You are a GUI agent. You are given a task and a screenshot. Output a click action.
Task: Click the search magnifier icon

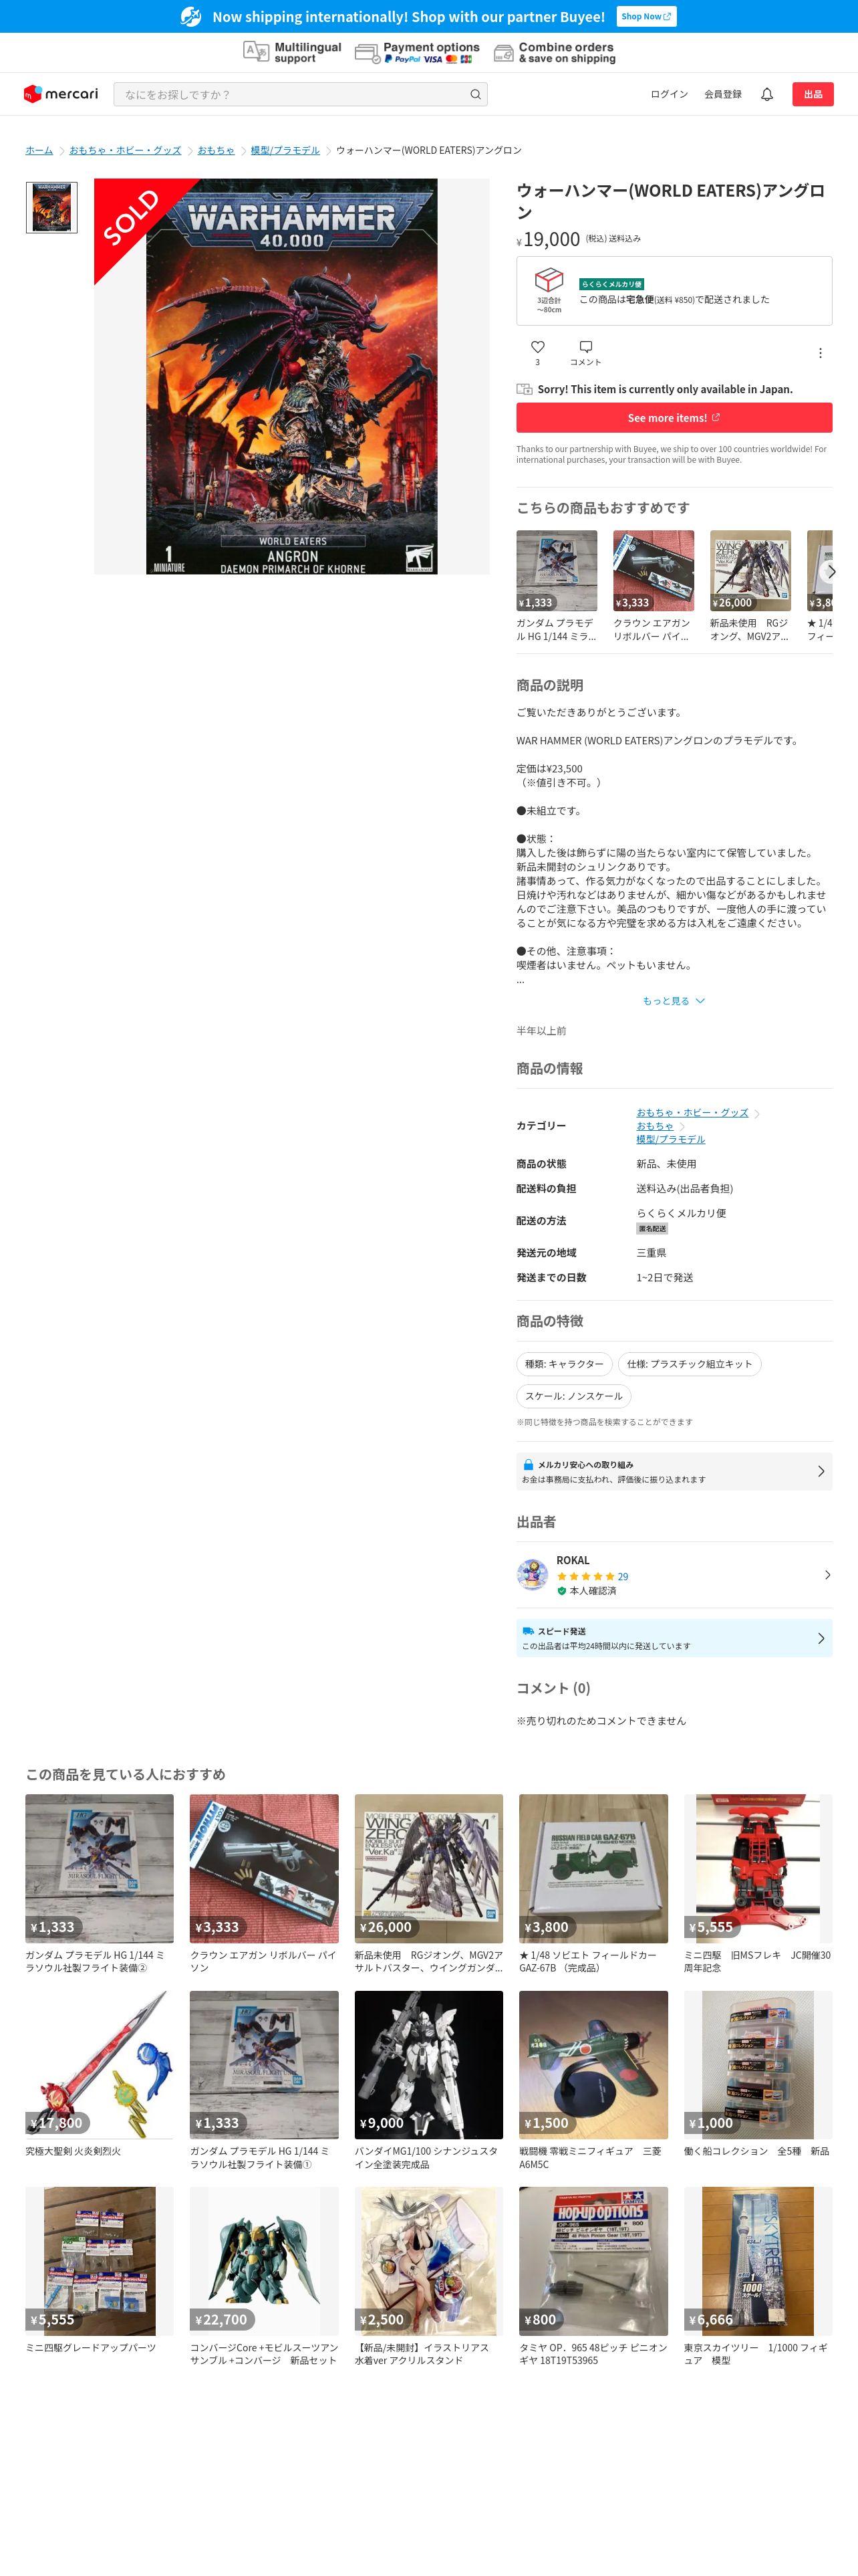[x=476, y=95]
